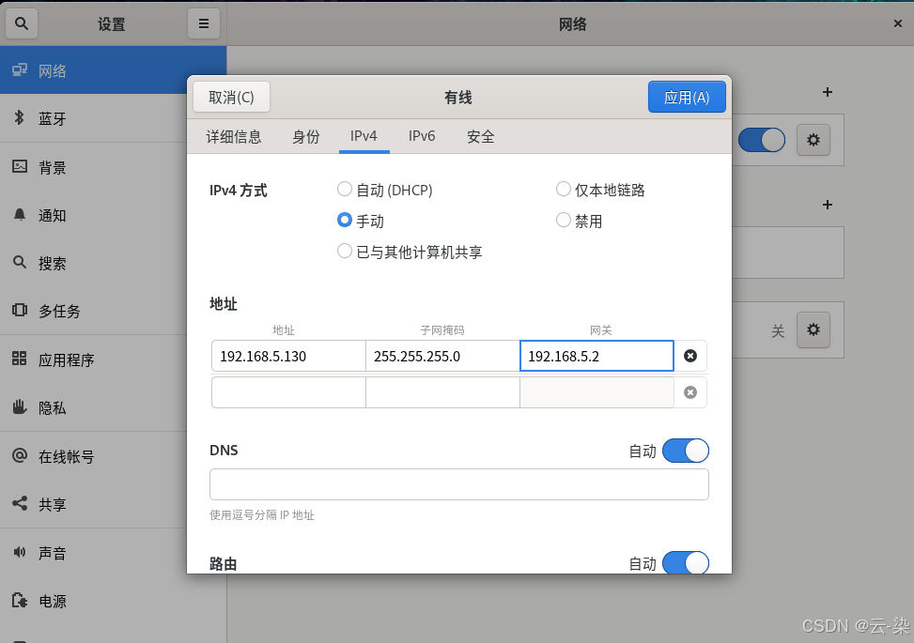Open the 安全 security tab
914x643 pixels.
(481, 137)
